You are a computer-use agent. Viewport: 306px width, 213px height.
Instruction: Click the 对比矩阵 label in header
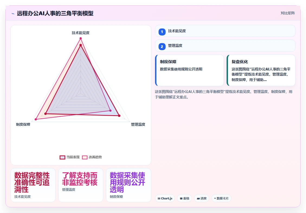[288, 13]
